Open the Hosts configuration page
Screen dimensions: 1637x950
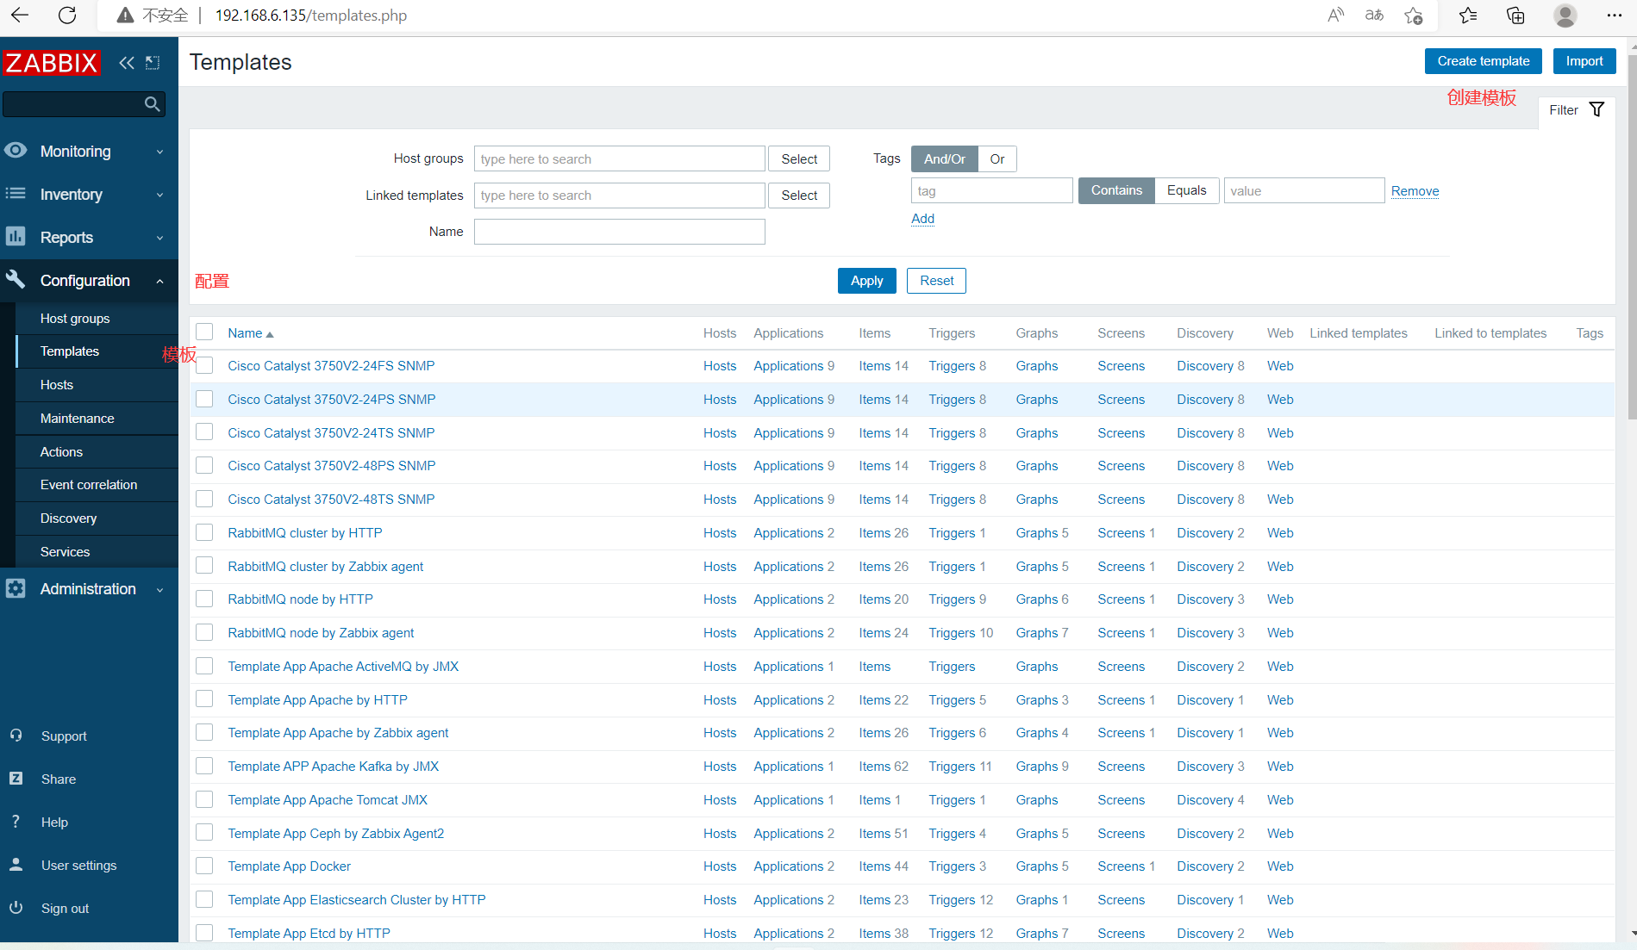[x=57, y=384]
